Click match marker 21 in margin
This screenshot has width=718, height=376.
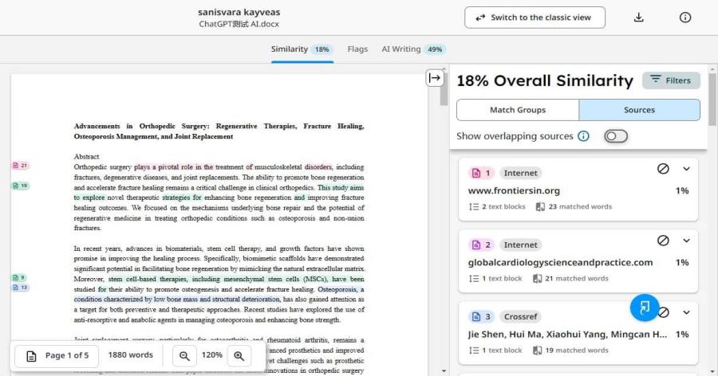pyautogui.click(x=20, y=166)
